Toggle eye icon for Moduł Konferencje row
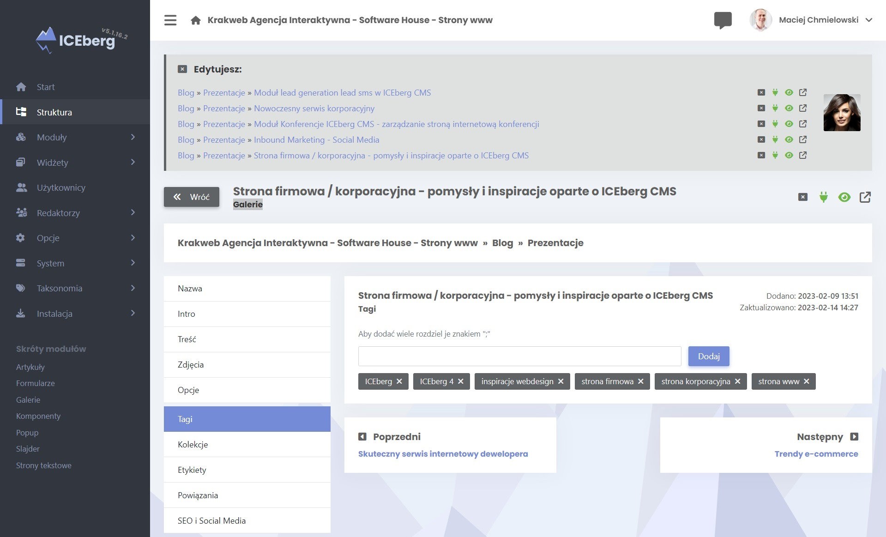886x537 pixels. pyautogui.click(x=789, y=124)
